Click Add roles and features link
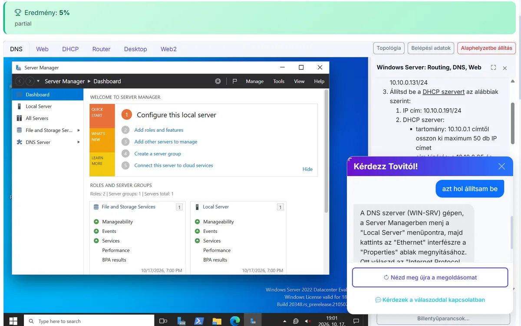521x326 pixels. (x=159, y=130)
